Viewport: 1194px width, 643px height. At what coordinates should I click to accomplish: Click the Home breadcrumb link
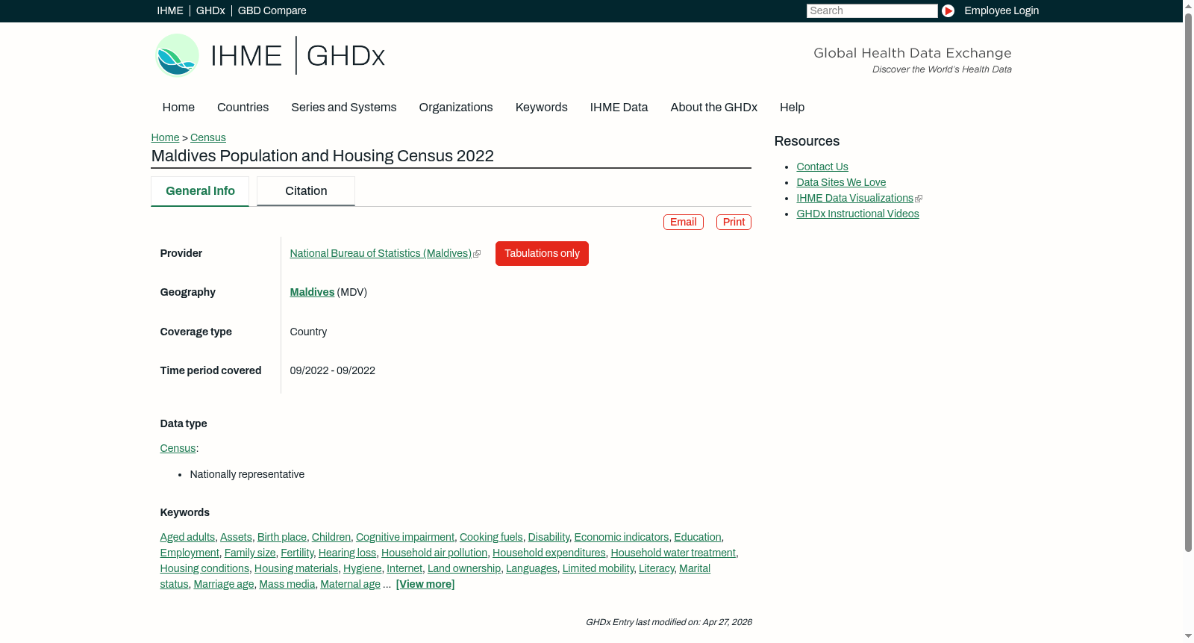click(165, 137)
